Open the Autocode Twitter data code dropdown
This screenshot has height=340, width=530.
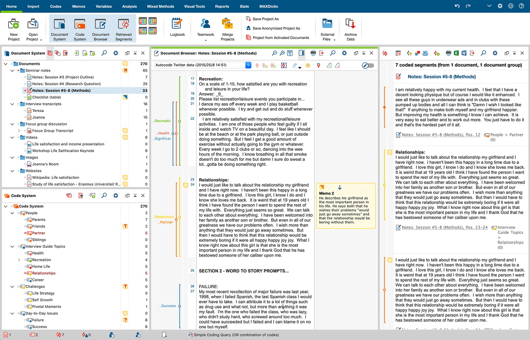[248, 65]
